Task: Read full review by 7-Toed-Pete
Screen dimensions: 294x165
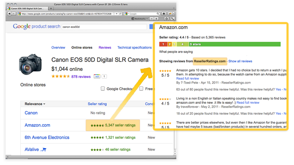Action: tap(188, 78)
